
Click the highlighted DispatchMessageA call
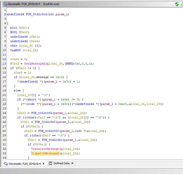point(45,153)
